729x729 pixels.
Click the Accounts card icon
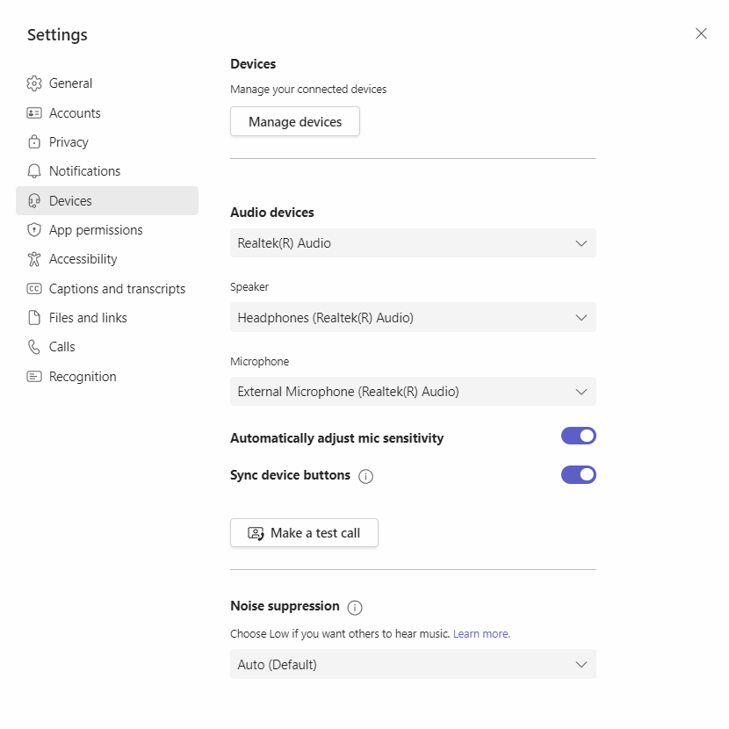(x=34, y=113)
